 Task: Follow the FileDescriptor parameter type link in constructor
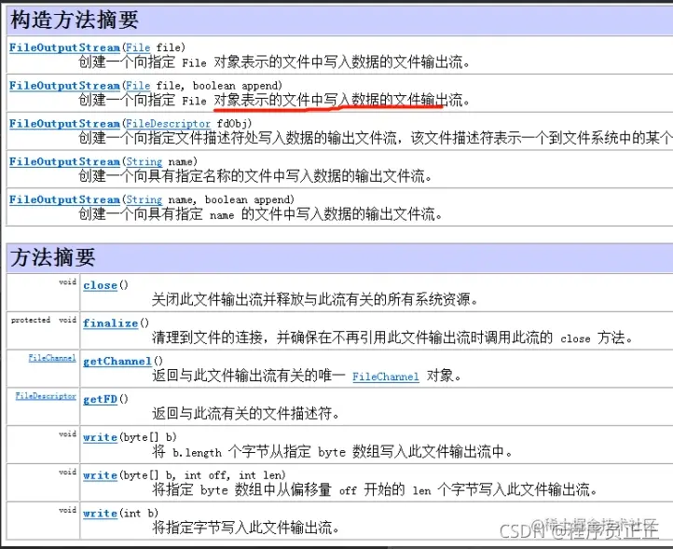[x=168, y=124]
